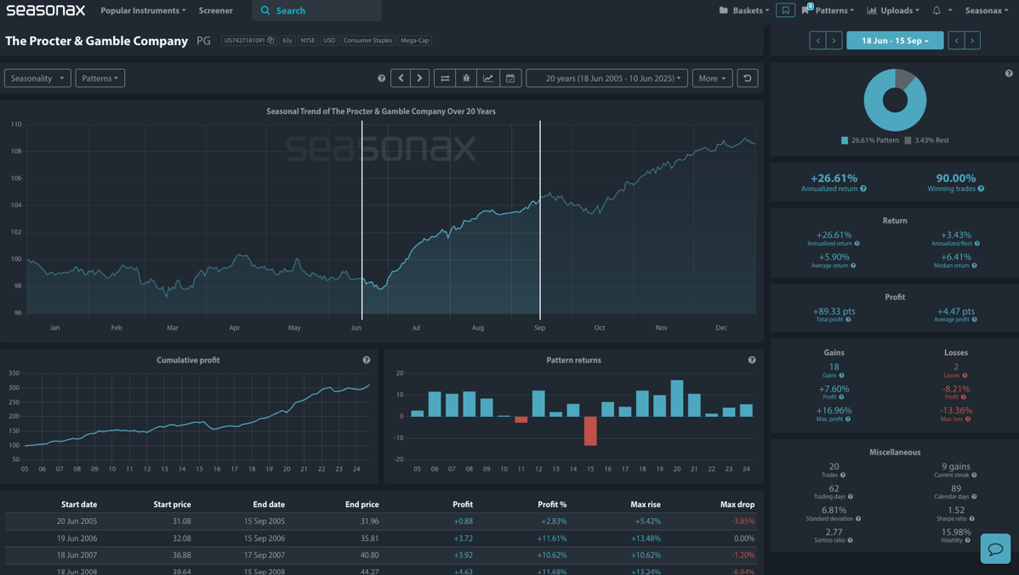Click help icon next to Volatility
1019x575 pixels.
click(x=967, y=540)
